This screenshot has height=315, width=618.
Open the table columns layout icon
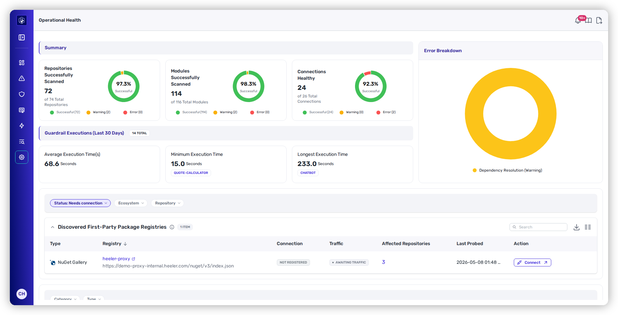point(588,227)
